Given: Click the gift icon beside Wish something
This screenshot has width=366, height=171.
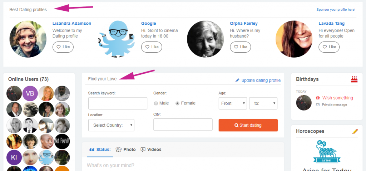Looking at the screenshot, I should 318,98.
